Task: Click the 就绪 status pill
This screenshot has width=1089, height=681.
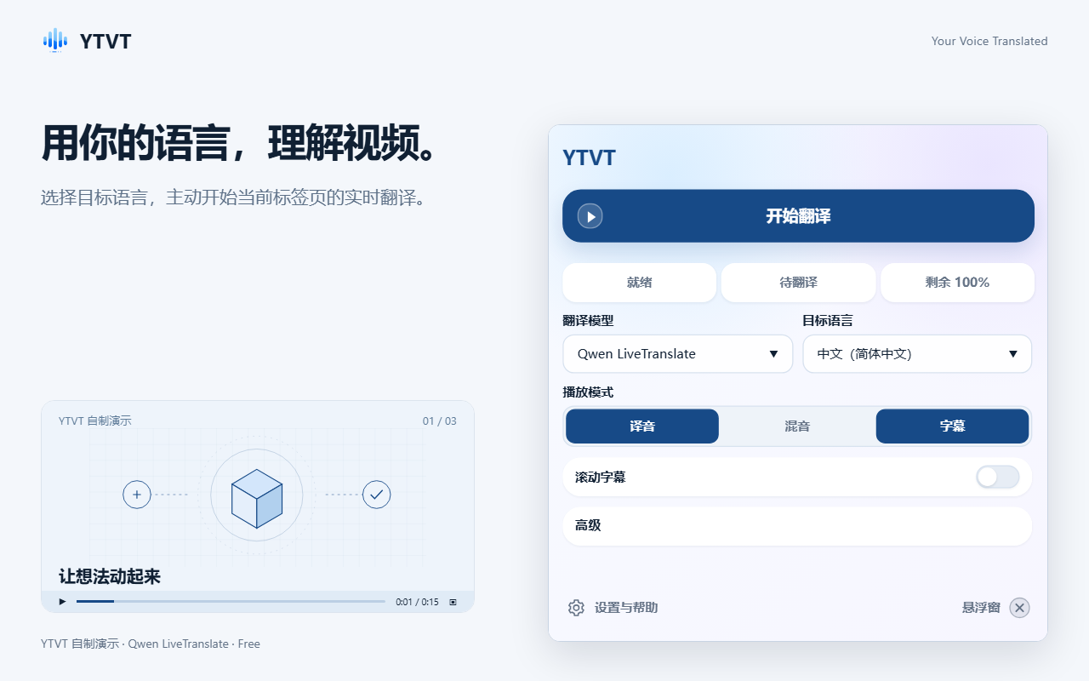Action: 639,283
